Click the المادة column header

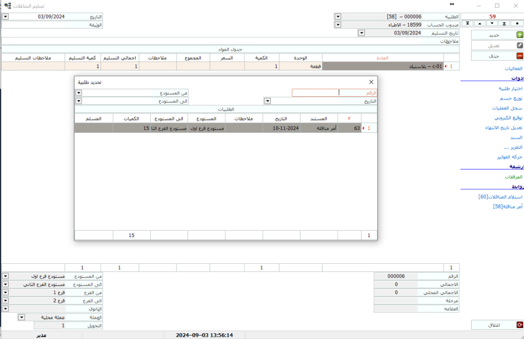[x=383, y=58]
